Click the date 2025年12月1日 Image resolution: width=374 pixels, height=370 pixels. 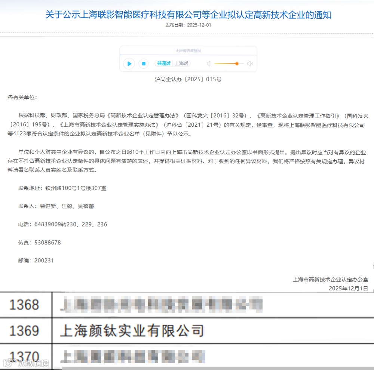[x=349, y=289]
